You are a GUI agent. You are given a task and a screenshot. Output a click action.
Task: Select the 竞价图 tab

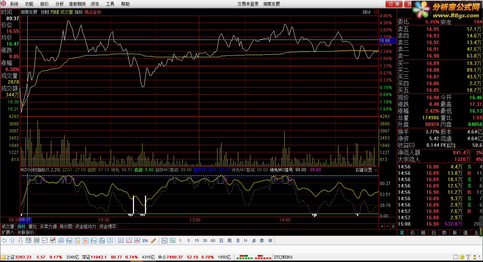66,226
